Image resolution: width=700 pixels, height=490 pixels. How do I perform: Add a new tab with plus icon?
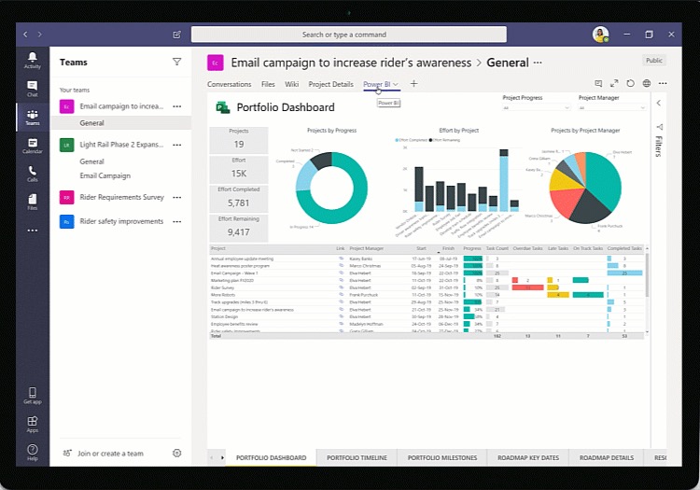[413, 83]
